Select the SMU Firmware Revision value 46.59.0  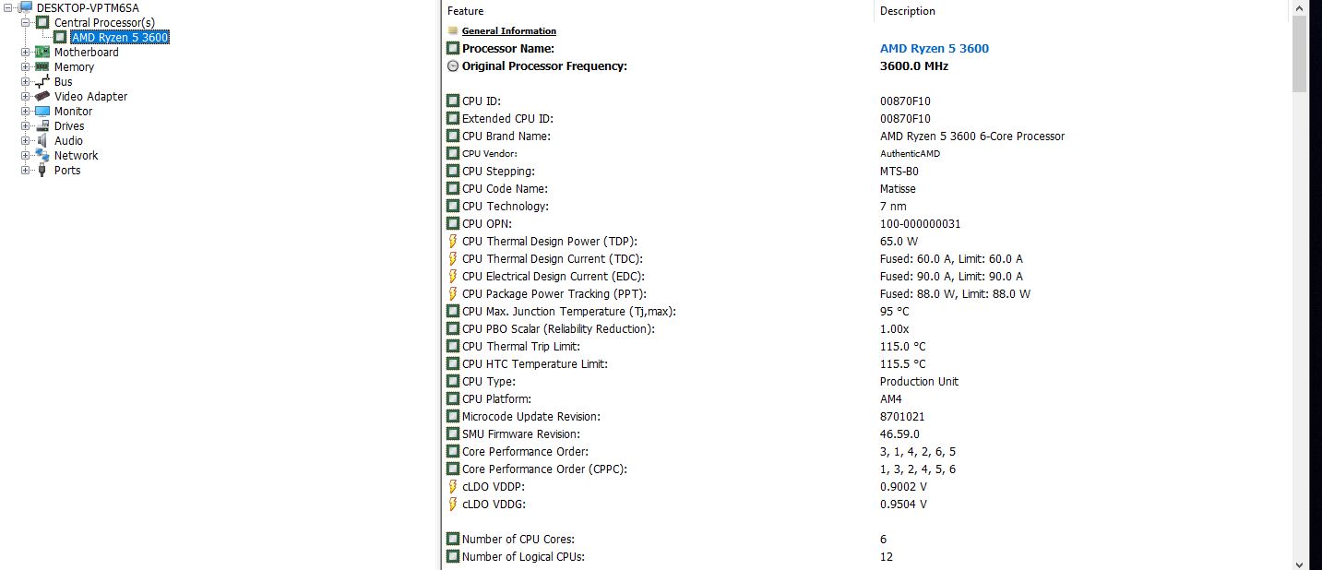[899, 433]
